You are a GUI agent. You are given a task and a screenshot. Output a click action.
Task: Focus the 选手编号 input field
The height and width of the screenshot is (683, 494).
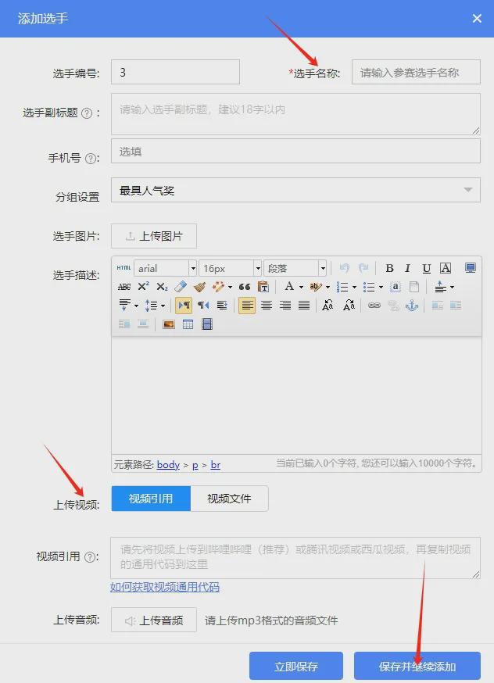click(x=175, y=72)
